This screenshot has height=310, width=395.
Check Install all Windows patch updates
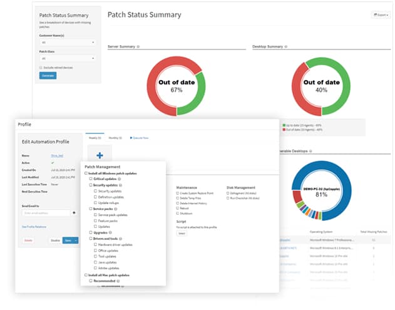pyautogui.click(x=86, y=173)
